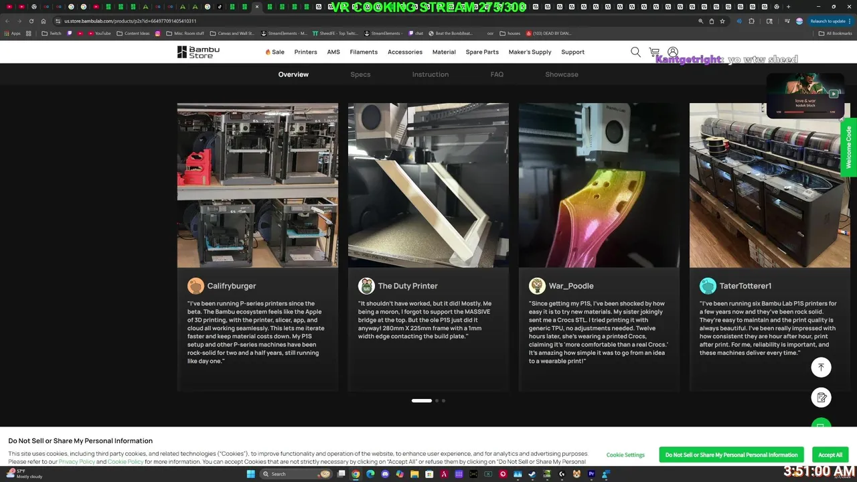Open the Chrome extensions puzzle icon
Image resolution: width=857 pixels, height=482 pixels.
[x=751, y=21]
